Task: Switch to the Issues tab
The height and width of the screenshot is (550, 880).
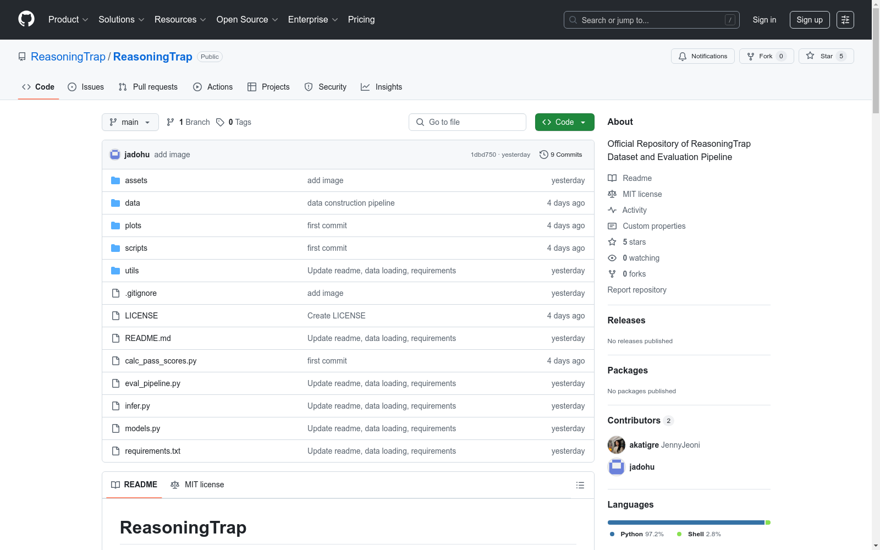Action: [x=86, y=87]
